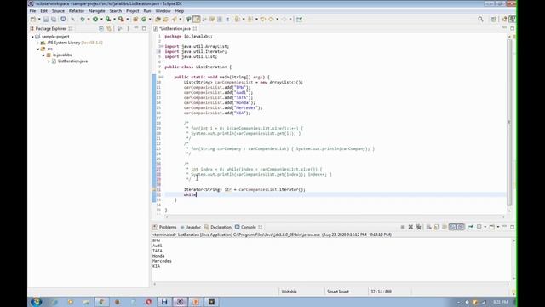This screenshot has height=307, width=545.
Task: Open the New file dropdown arrow
Action: pyautogui.click(x=39, y=19)
